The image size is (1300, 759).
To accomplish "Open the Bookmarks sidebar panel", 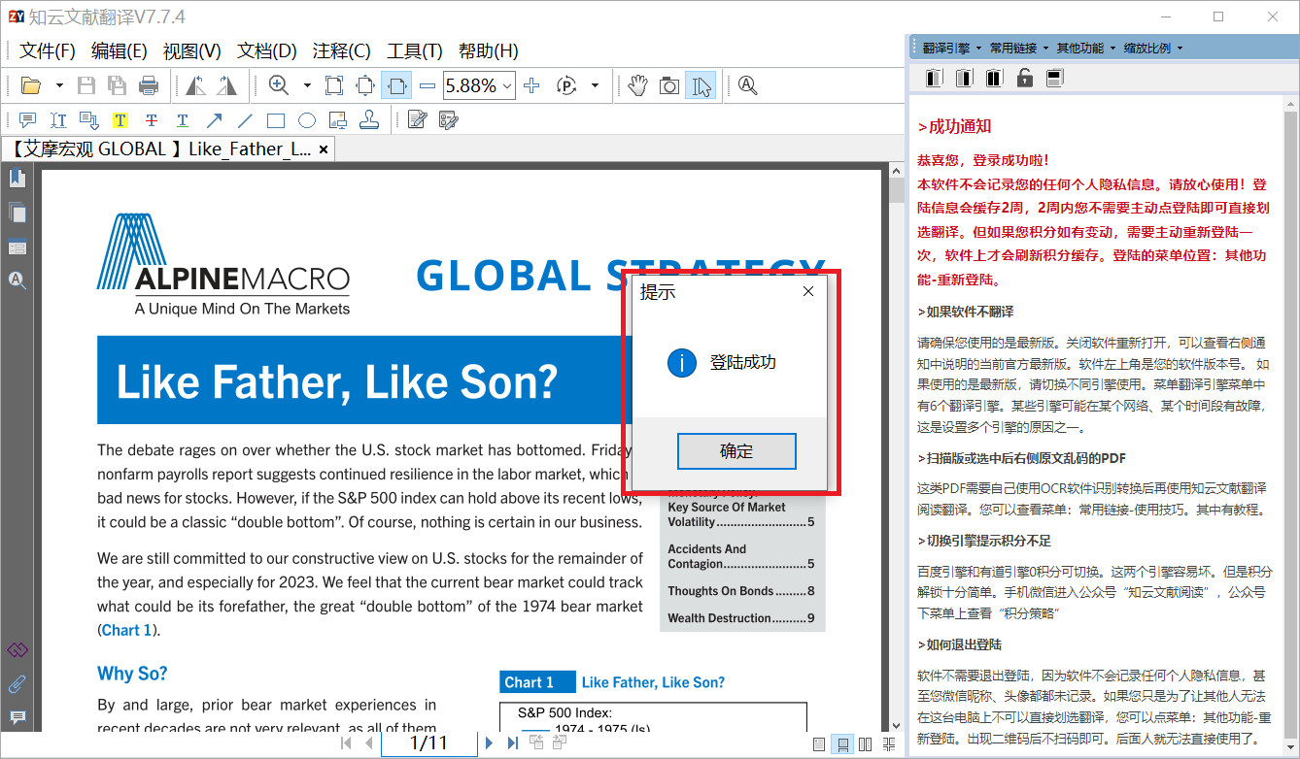I will click(17, 178).
